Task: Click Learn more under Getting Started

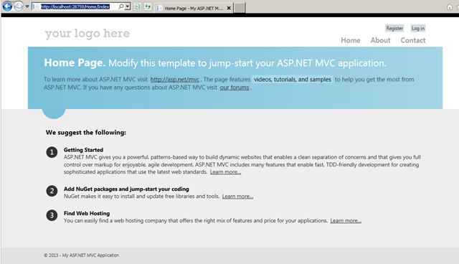Action: [x=225, y=171]
